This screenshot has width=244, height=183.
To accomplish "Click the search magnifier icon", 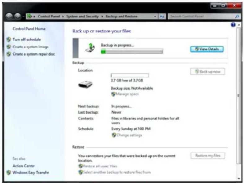I will tap(237, 16).
